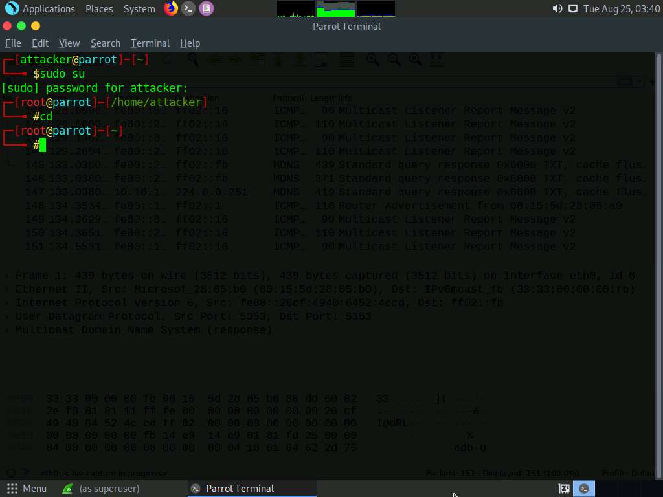Click the green terminal cursor block
Screen dimensions: 663x497
click(x=42, y=145)
